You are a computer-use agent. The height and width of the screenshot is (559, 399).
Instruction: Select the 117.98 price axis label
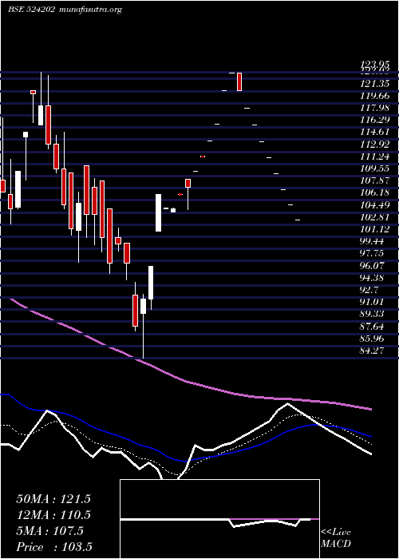(x=375, y=108)
